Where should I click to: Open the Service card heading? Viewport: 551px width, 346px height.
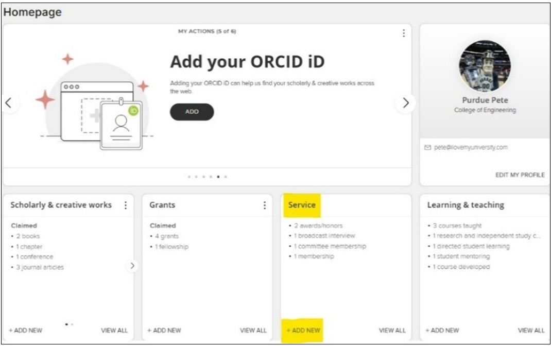coord(302,205)
